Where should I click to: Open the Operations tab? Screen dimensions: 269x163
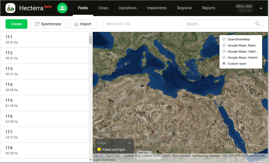coord(128,8)
